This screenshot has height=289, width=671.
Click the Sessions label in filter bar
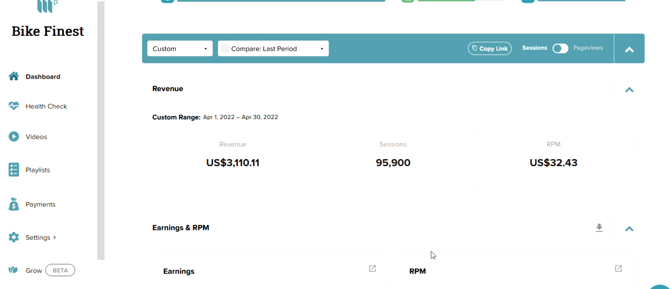click(x=534, y=48)
